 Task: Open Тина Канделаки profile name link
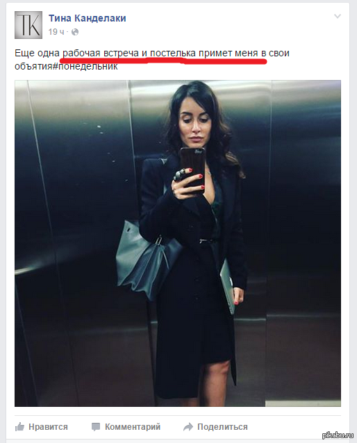coord(88,18)
